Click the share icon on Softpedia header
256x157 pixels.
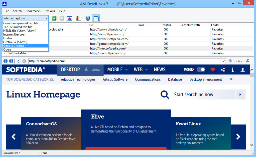coord(223,70)
